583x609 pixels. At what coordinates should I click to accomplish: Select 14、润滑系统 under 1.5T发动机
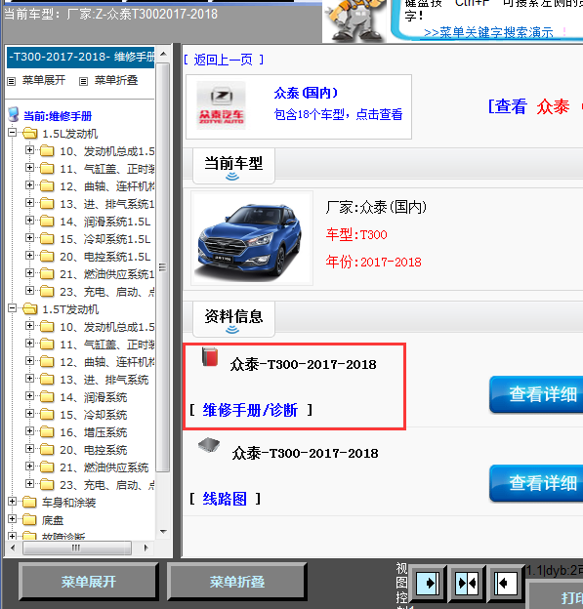pos(94,397)
